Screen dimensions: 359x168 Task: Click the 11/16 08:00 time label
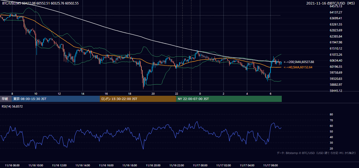(12, 165)
